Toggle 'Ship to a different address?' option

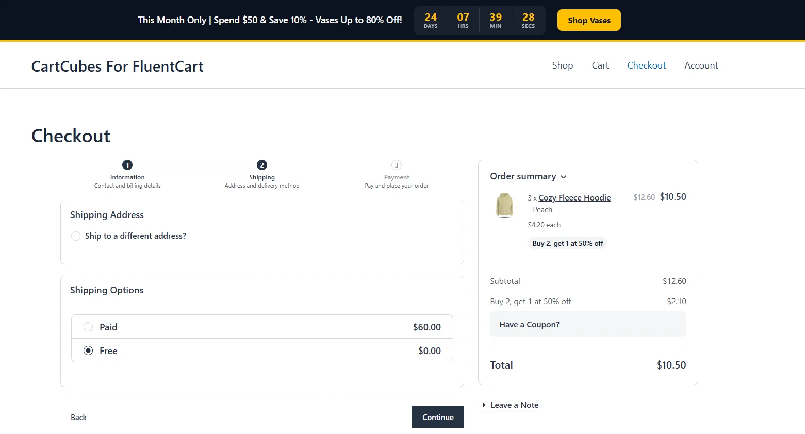(76, 236)
